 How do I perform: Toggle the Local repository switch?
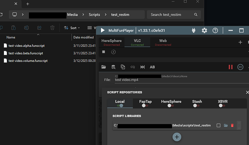[120, 105]
